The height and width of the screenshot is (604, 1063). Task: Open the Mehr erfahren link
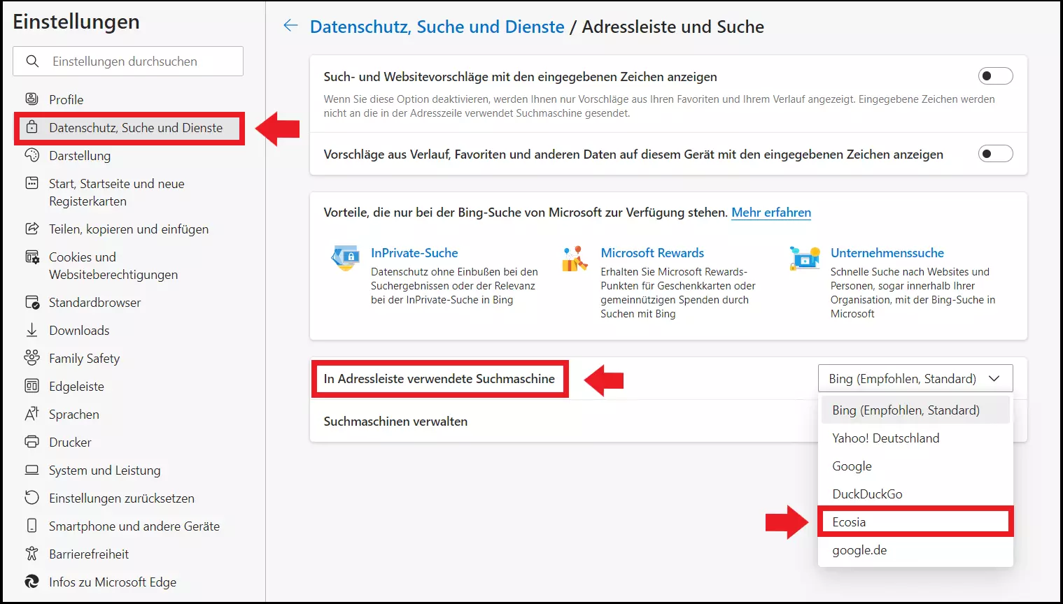pos(770,213)
